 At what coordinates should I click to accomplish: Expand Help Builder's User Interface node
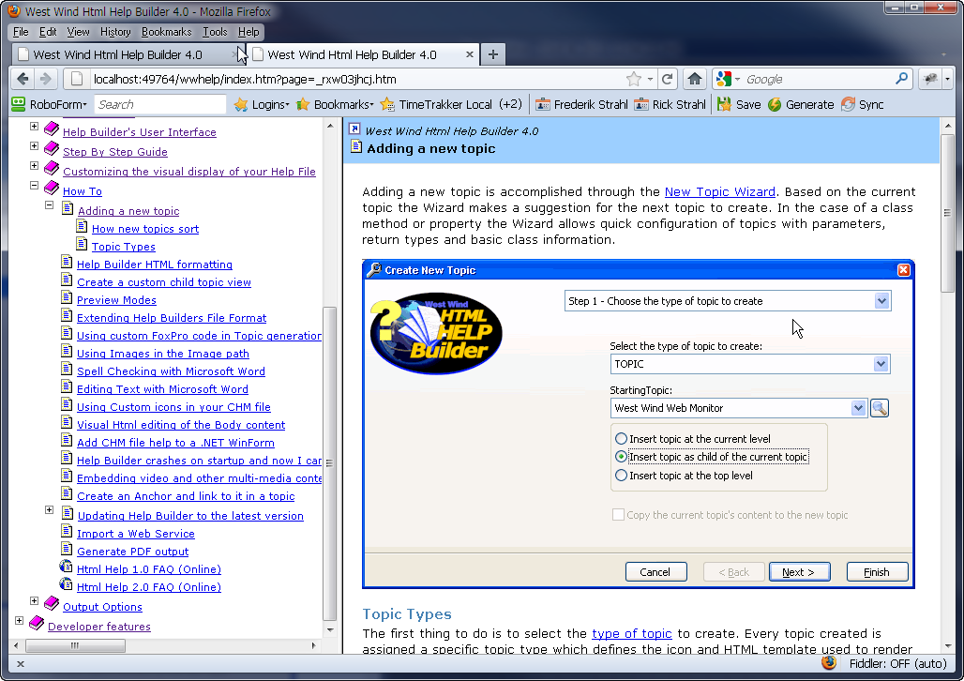click(x=35, y=127)
